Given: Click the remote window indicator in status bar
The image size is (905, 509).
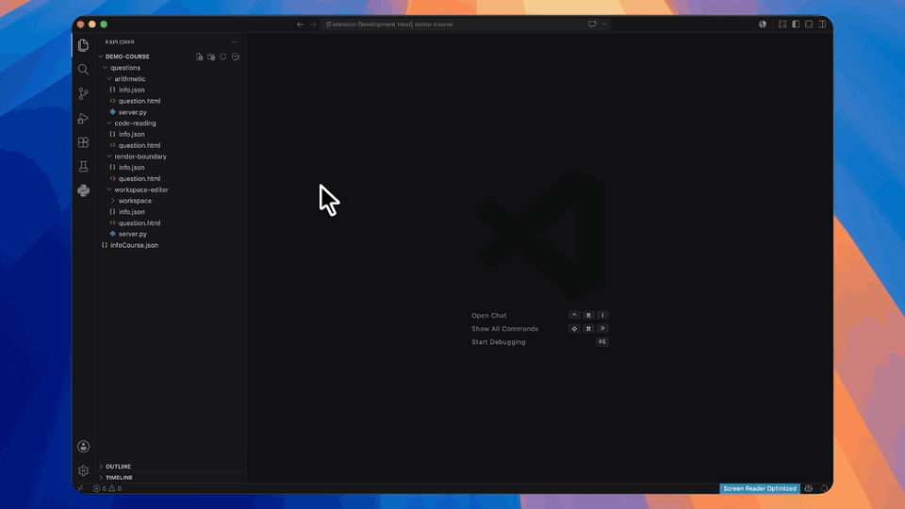Looking at the screenshot, I should (81, 488).
